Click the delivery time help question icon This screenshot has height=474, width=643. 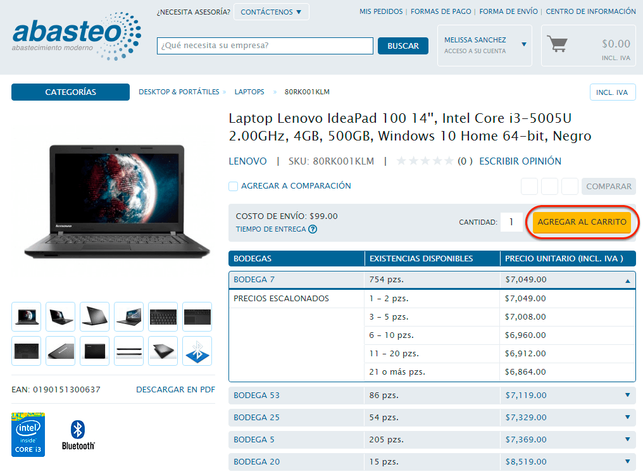(x=313, y=229)
